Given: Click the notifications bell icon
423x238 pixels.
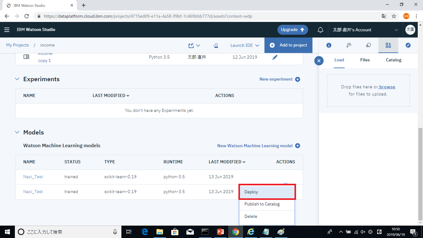Looking at the screenshot, I should pos(321,30).
